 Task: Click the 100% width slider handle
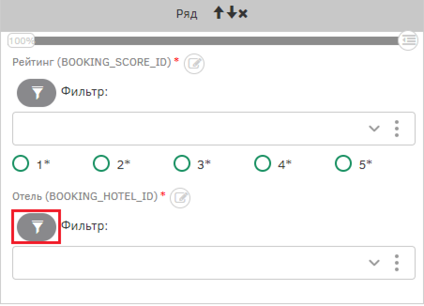(21, 40)
